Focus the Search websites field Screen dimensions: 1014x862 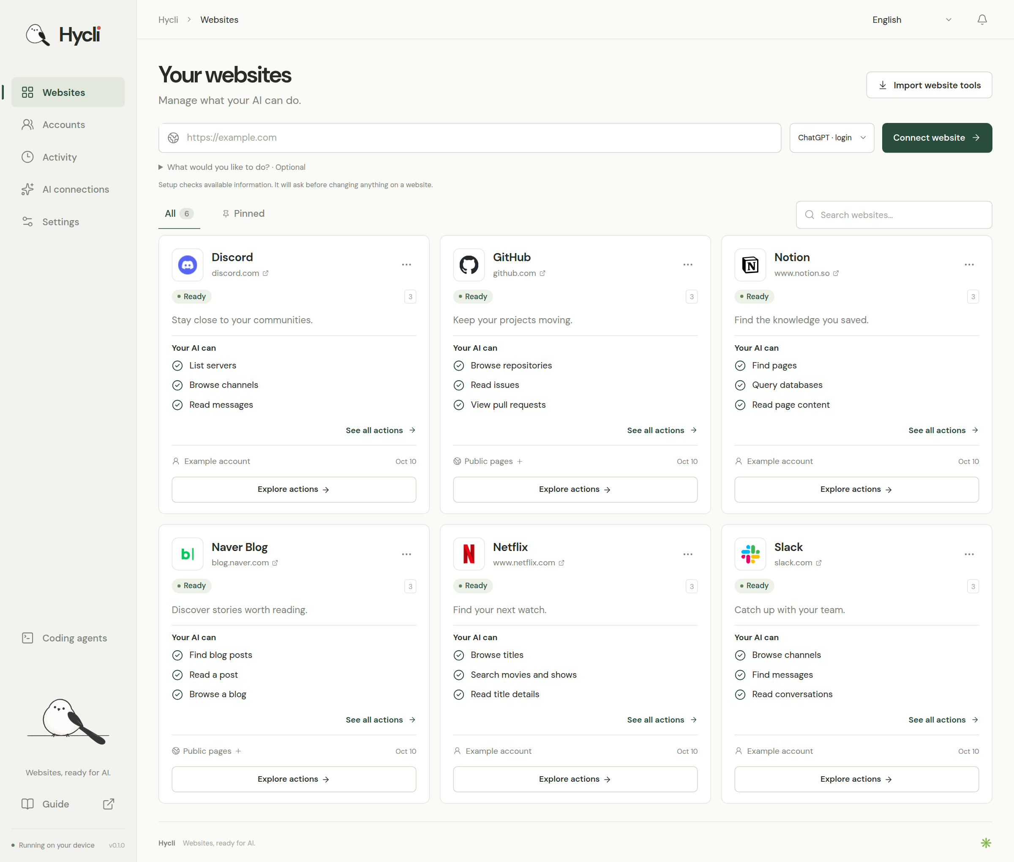894,215
